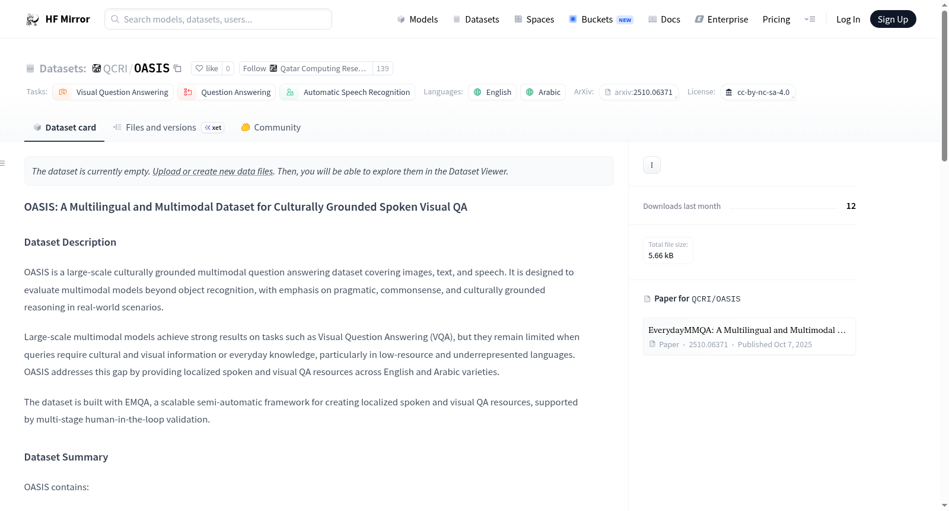Click the page vertical scrollbar thumb

click(x=945, y=86)
